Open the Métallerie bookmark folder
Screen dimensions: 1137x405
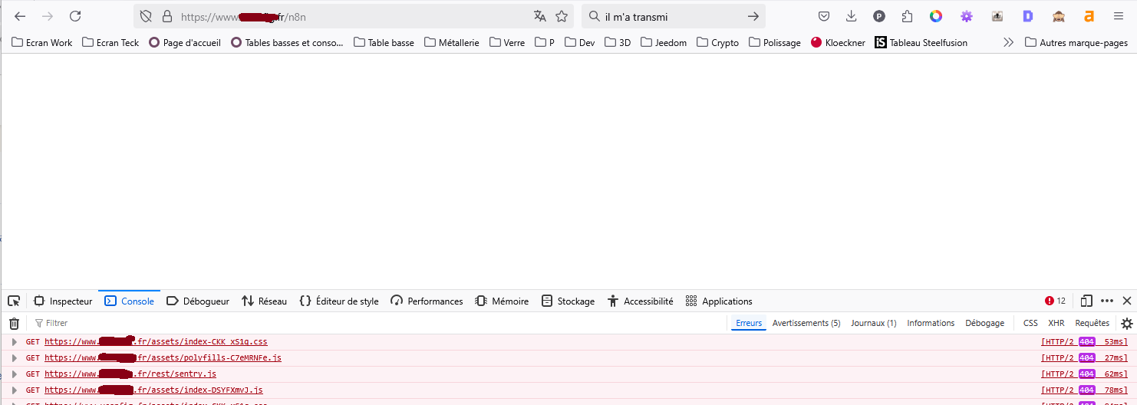point(452,43)
